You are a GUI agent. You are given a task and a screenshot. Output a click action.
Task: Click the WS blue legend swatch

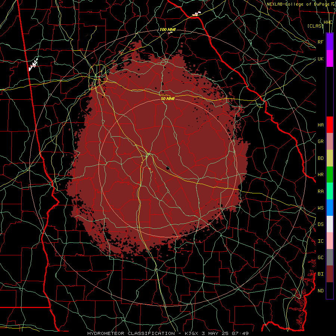pos(330,208)
